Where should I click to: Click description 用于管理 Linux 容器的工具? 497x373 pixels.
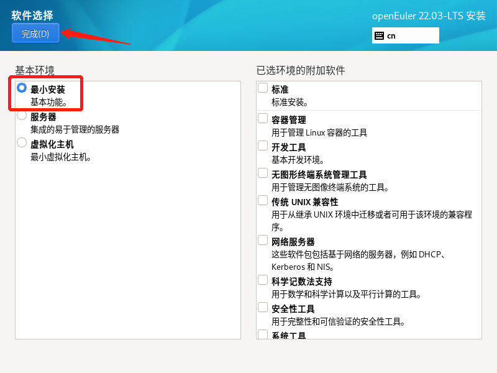[319, 132]
